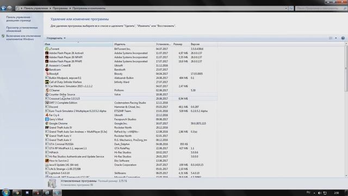Select Bulkin Modpack, версия 0.1 row
The image size is (348, 196).
tap(130, 78)
